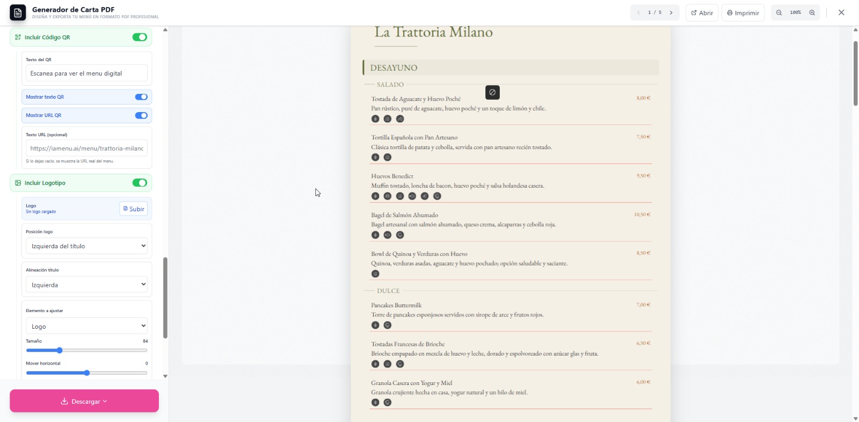Toggle the Mostrar URL QR switch
The image size is (859, 422).
(141, 115)
